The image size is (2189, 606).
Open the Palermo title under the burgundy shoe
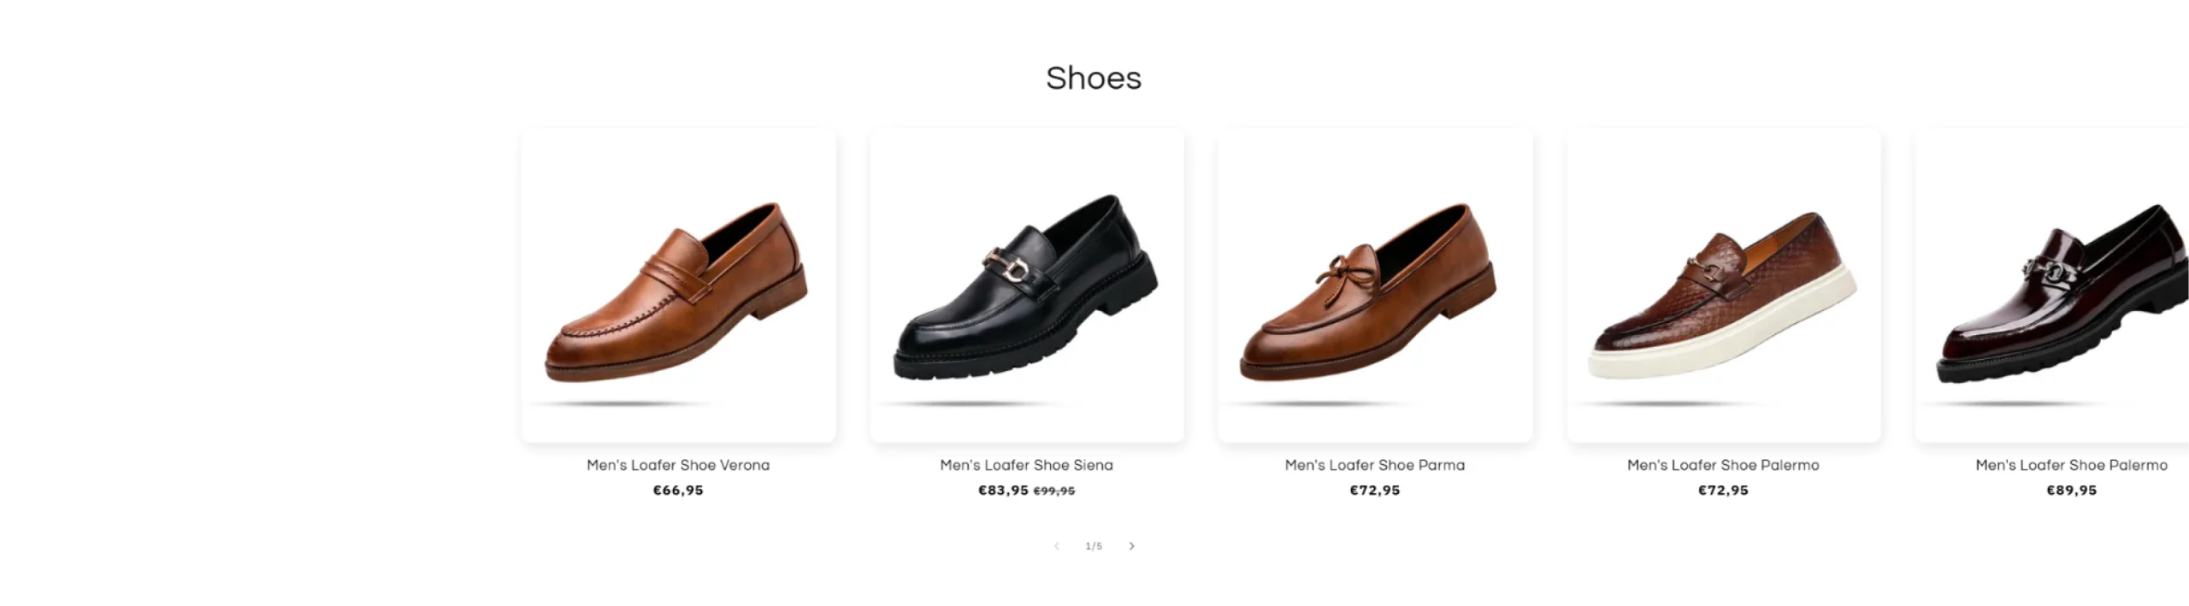point(2071,465)
